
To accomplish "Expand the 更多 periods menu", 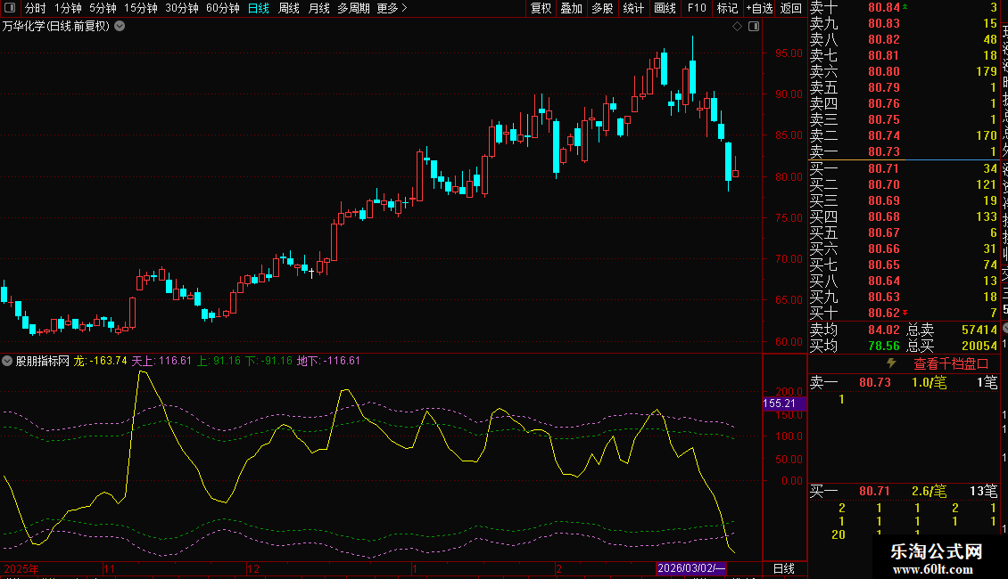I will tap(392, 8).
